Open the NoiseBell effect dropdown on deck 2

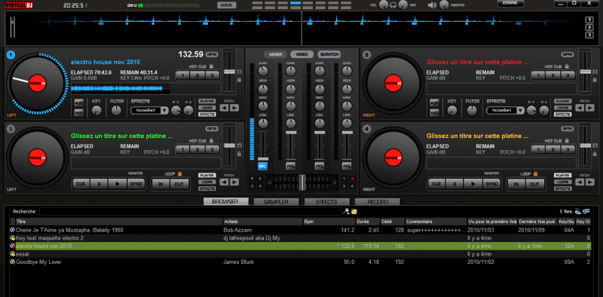[x=520, y=110]
